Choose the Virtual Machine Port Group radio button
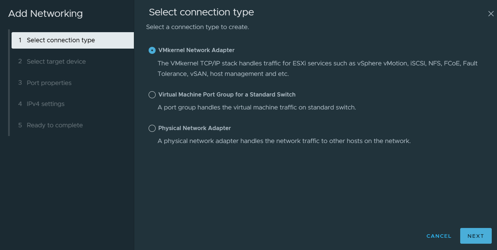 click(152, 95)
